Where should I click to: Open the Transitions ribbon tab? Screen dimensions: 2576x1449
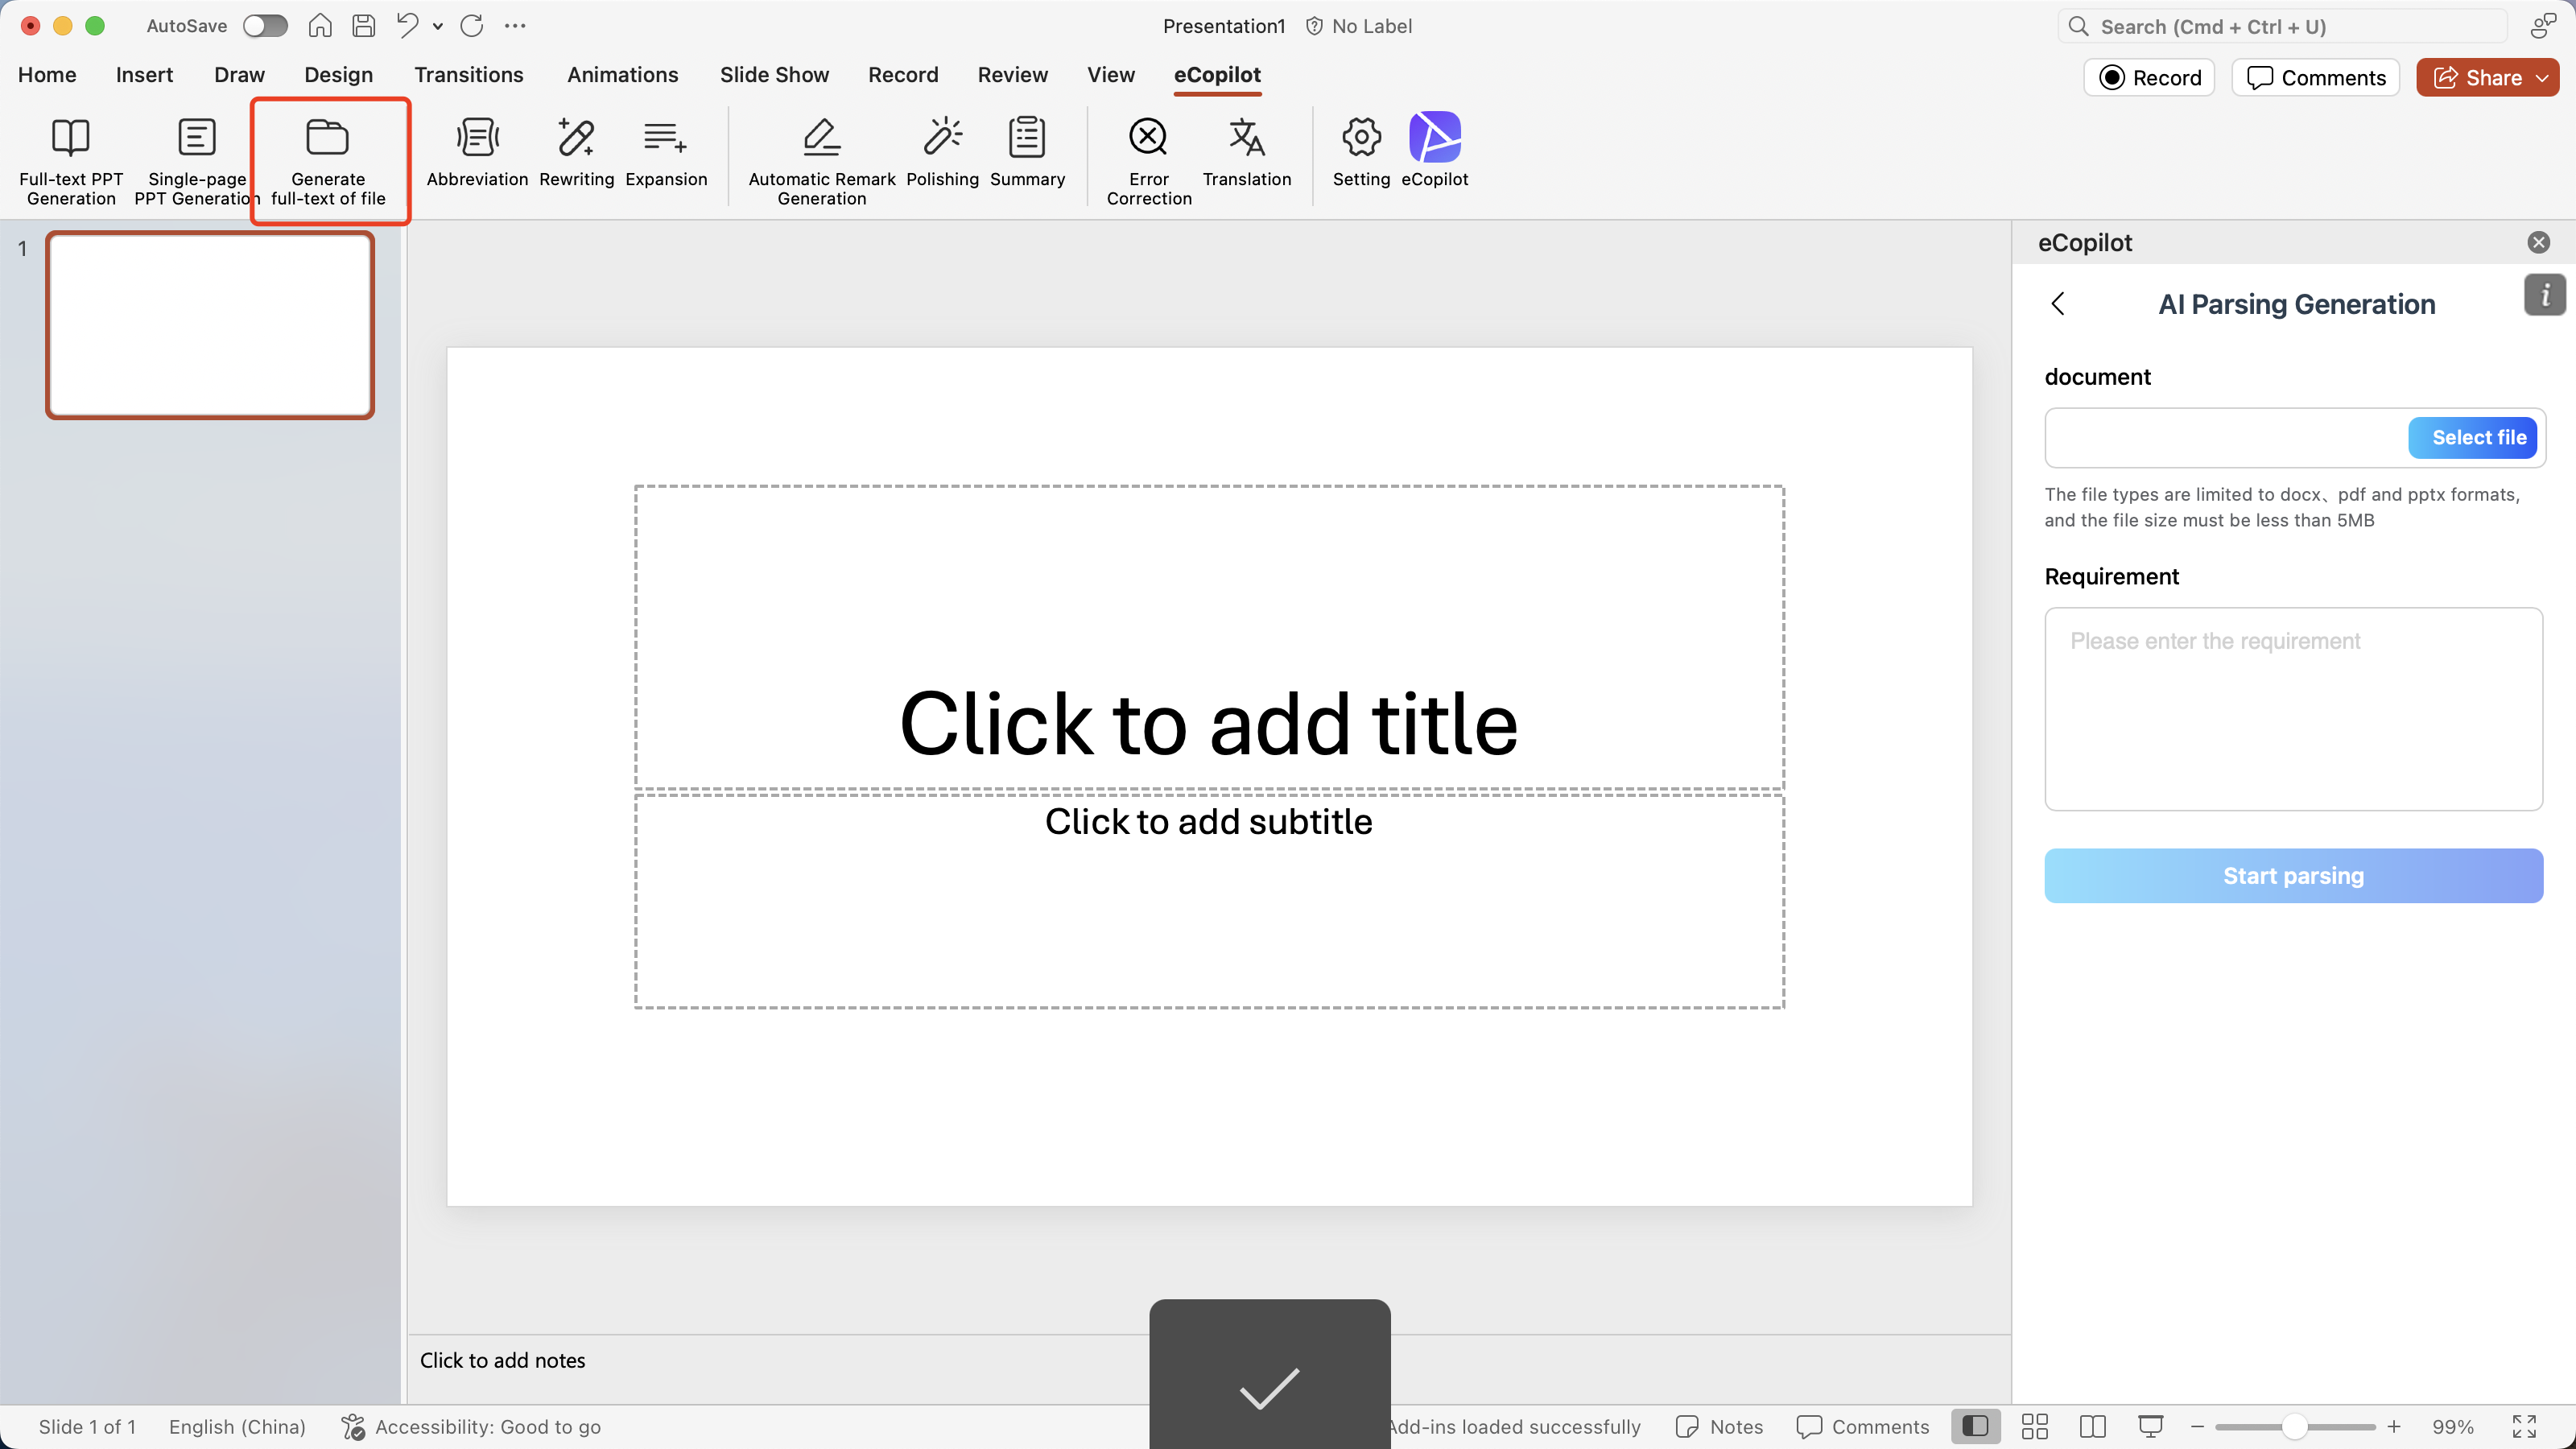click(468, 75)
